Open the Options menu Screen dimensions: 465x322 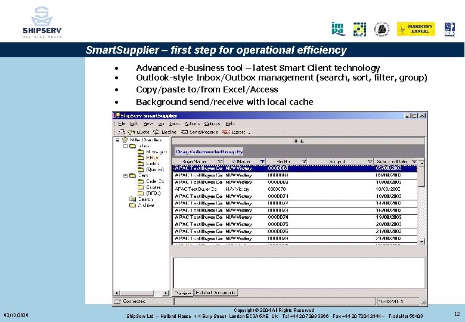(x=212, y=123)
